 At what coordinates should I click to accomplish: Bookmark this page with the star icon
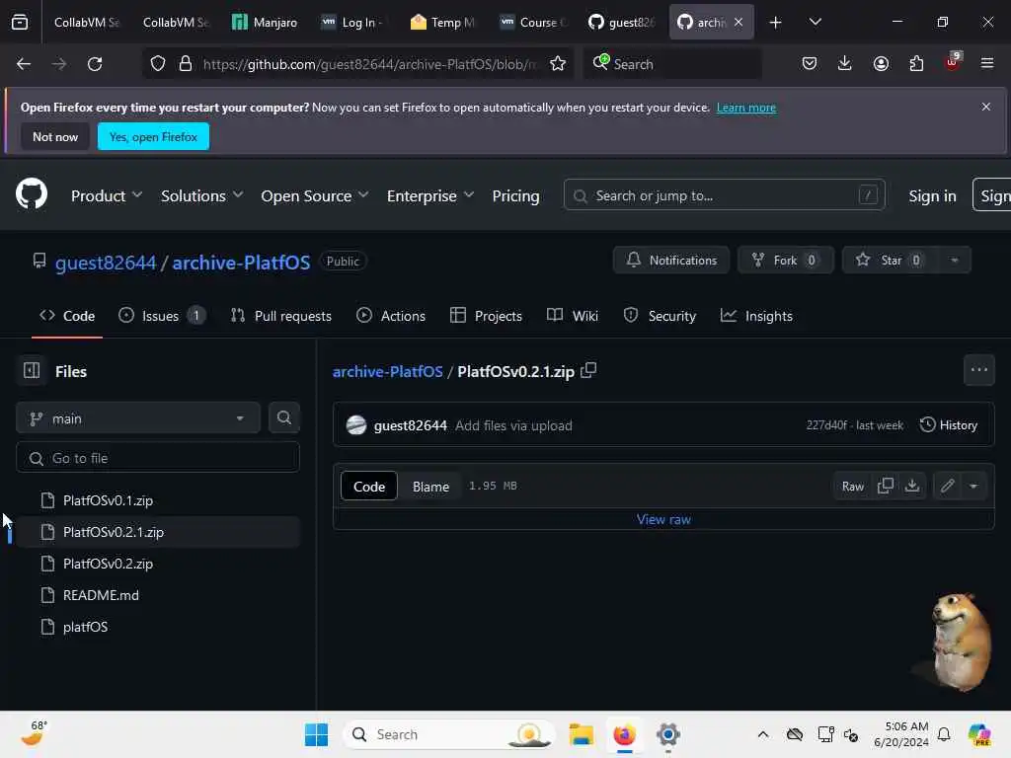(x=558, y=64)
